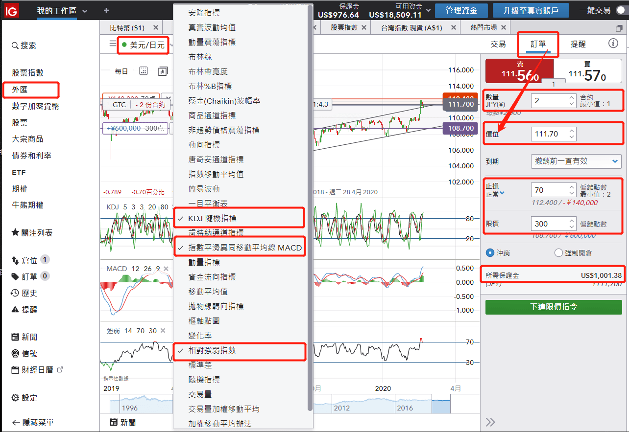
Task: Open the 到期 撤銷前一直有效 dropdown
Action: [576, 161]
